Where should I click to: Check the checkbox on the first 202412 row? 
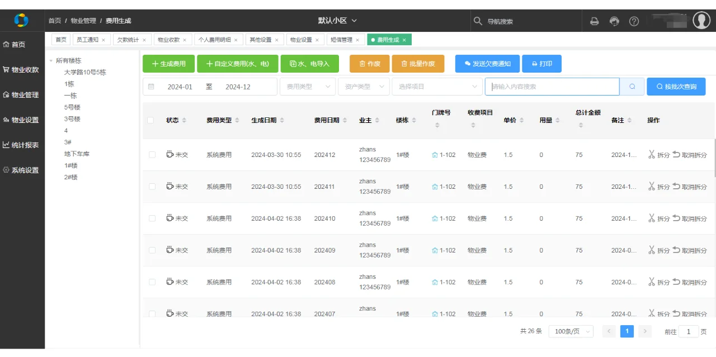click(x=152, y=155)
